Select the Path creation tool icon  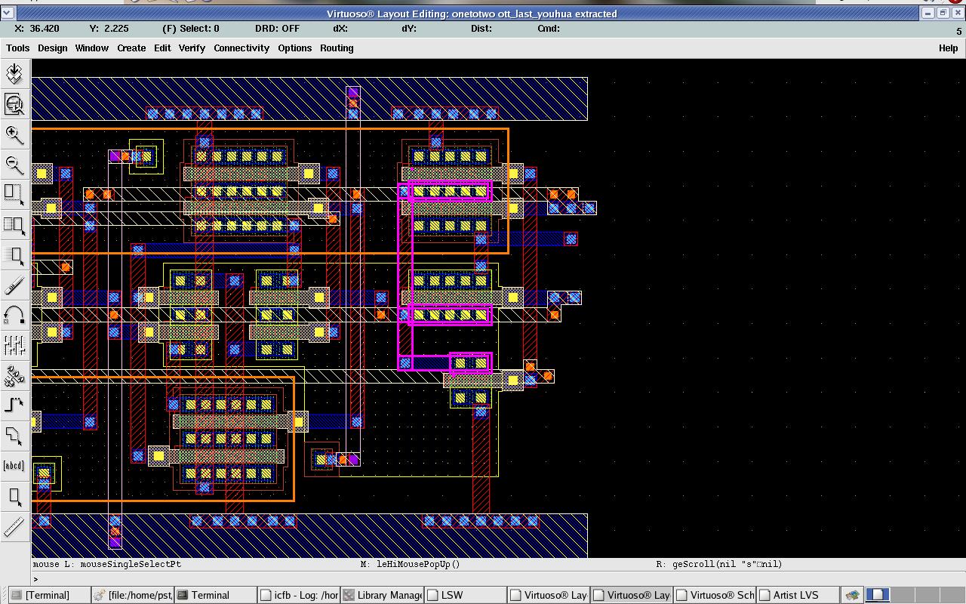pyautogui.click(x=14, y=405)
